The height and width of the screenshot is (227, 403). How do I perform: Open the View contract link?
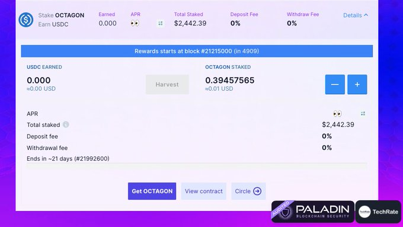(203, 191)
